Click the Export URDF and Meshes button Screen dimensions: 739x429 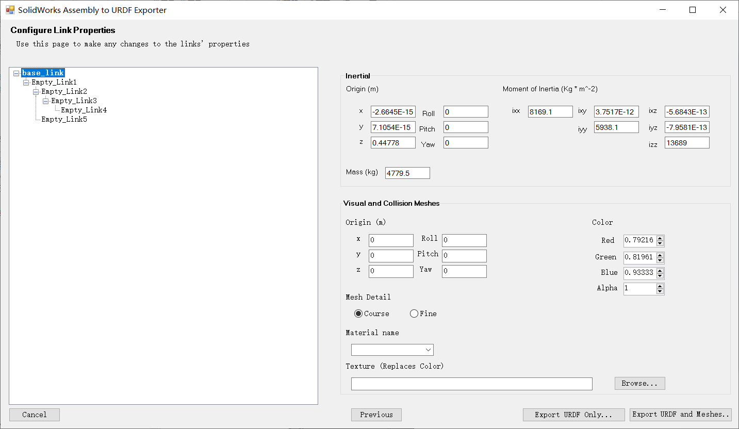click(x=680, y=415)
